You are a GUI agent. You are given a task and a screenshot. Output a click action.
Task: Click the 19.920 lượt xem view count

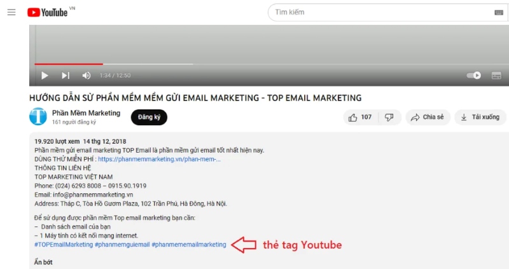coord(57,141)
